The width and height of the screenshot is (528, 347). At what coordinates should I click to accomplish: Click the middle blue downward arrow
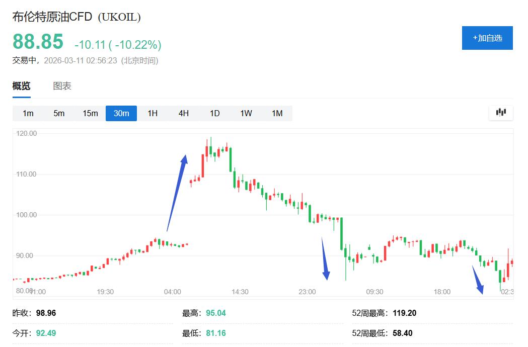coord(324,259)
